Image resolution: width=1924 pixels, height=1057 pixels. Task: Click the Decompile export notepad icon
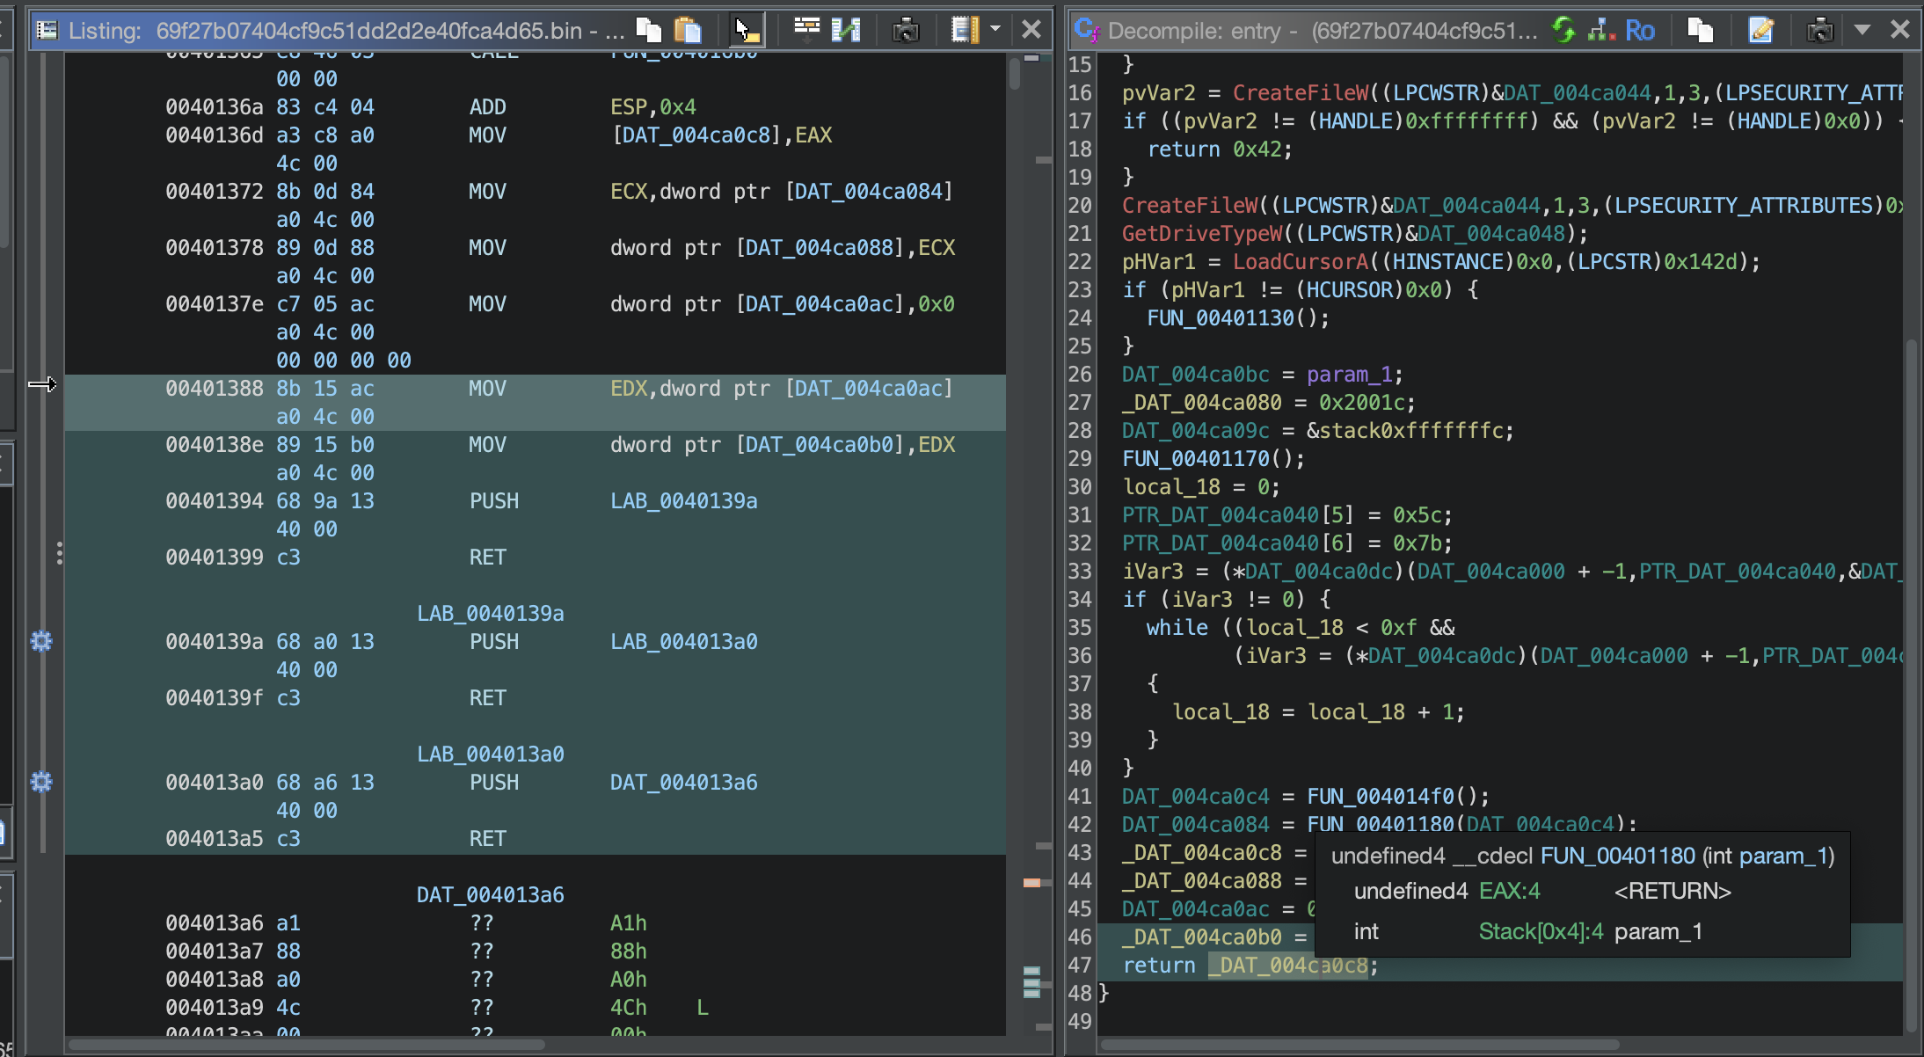(x=1760, y=30)
